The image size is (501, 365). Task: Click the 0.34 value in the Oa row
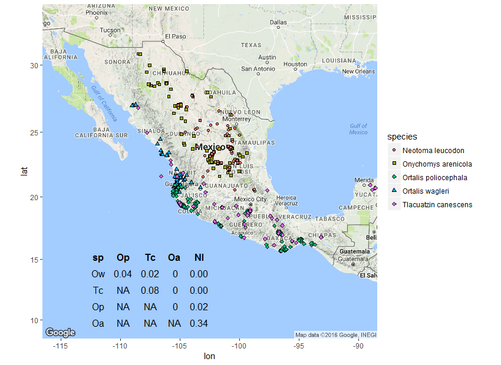point(199,323)
